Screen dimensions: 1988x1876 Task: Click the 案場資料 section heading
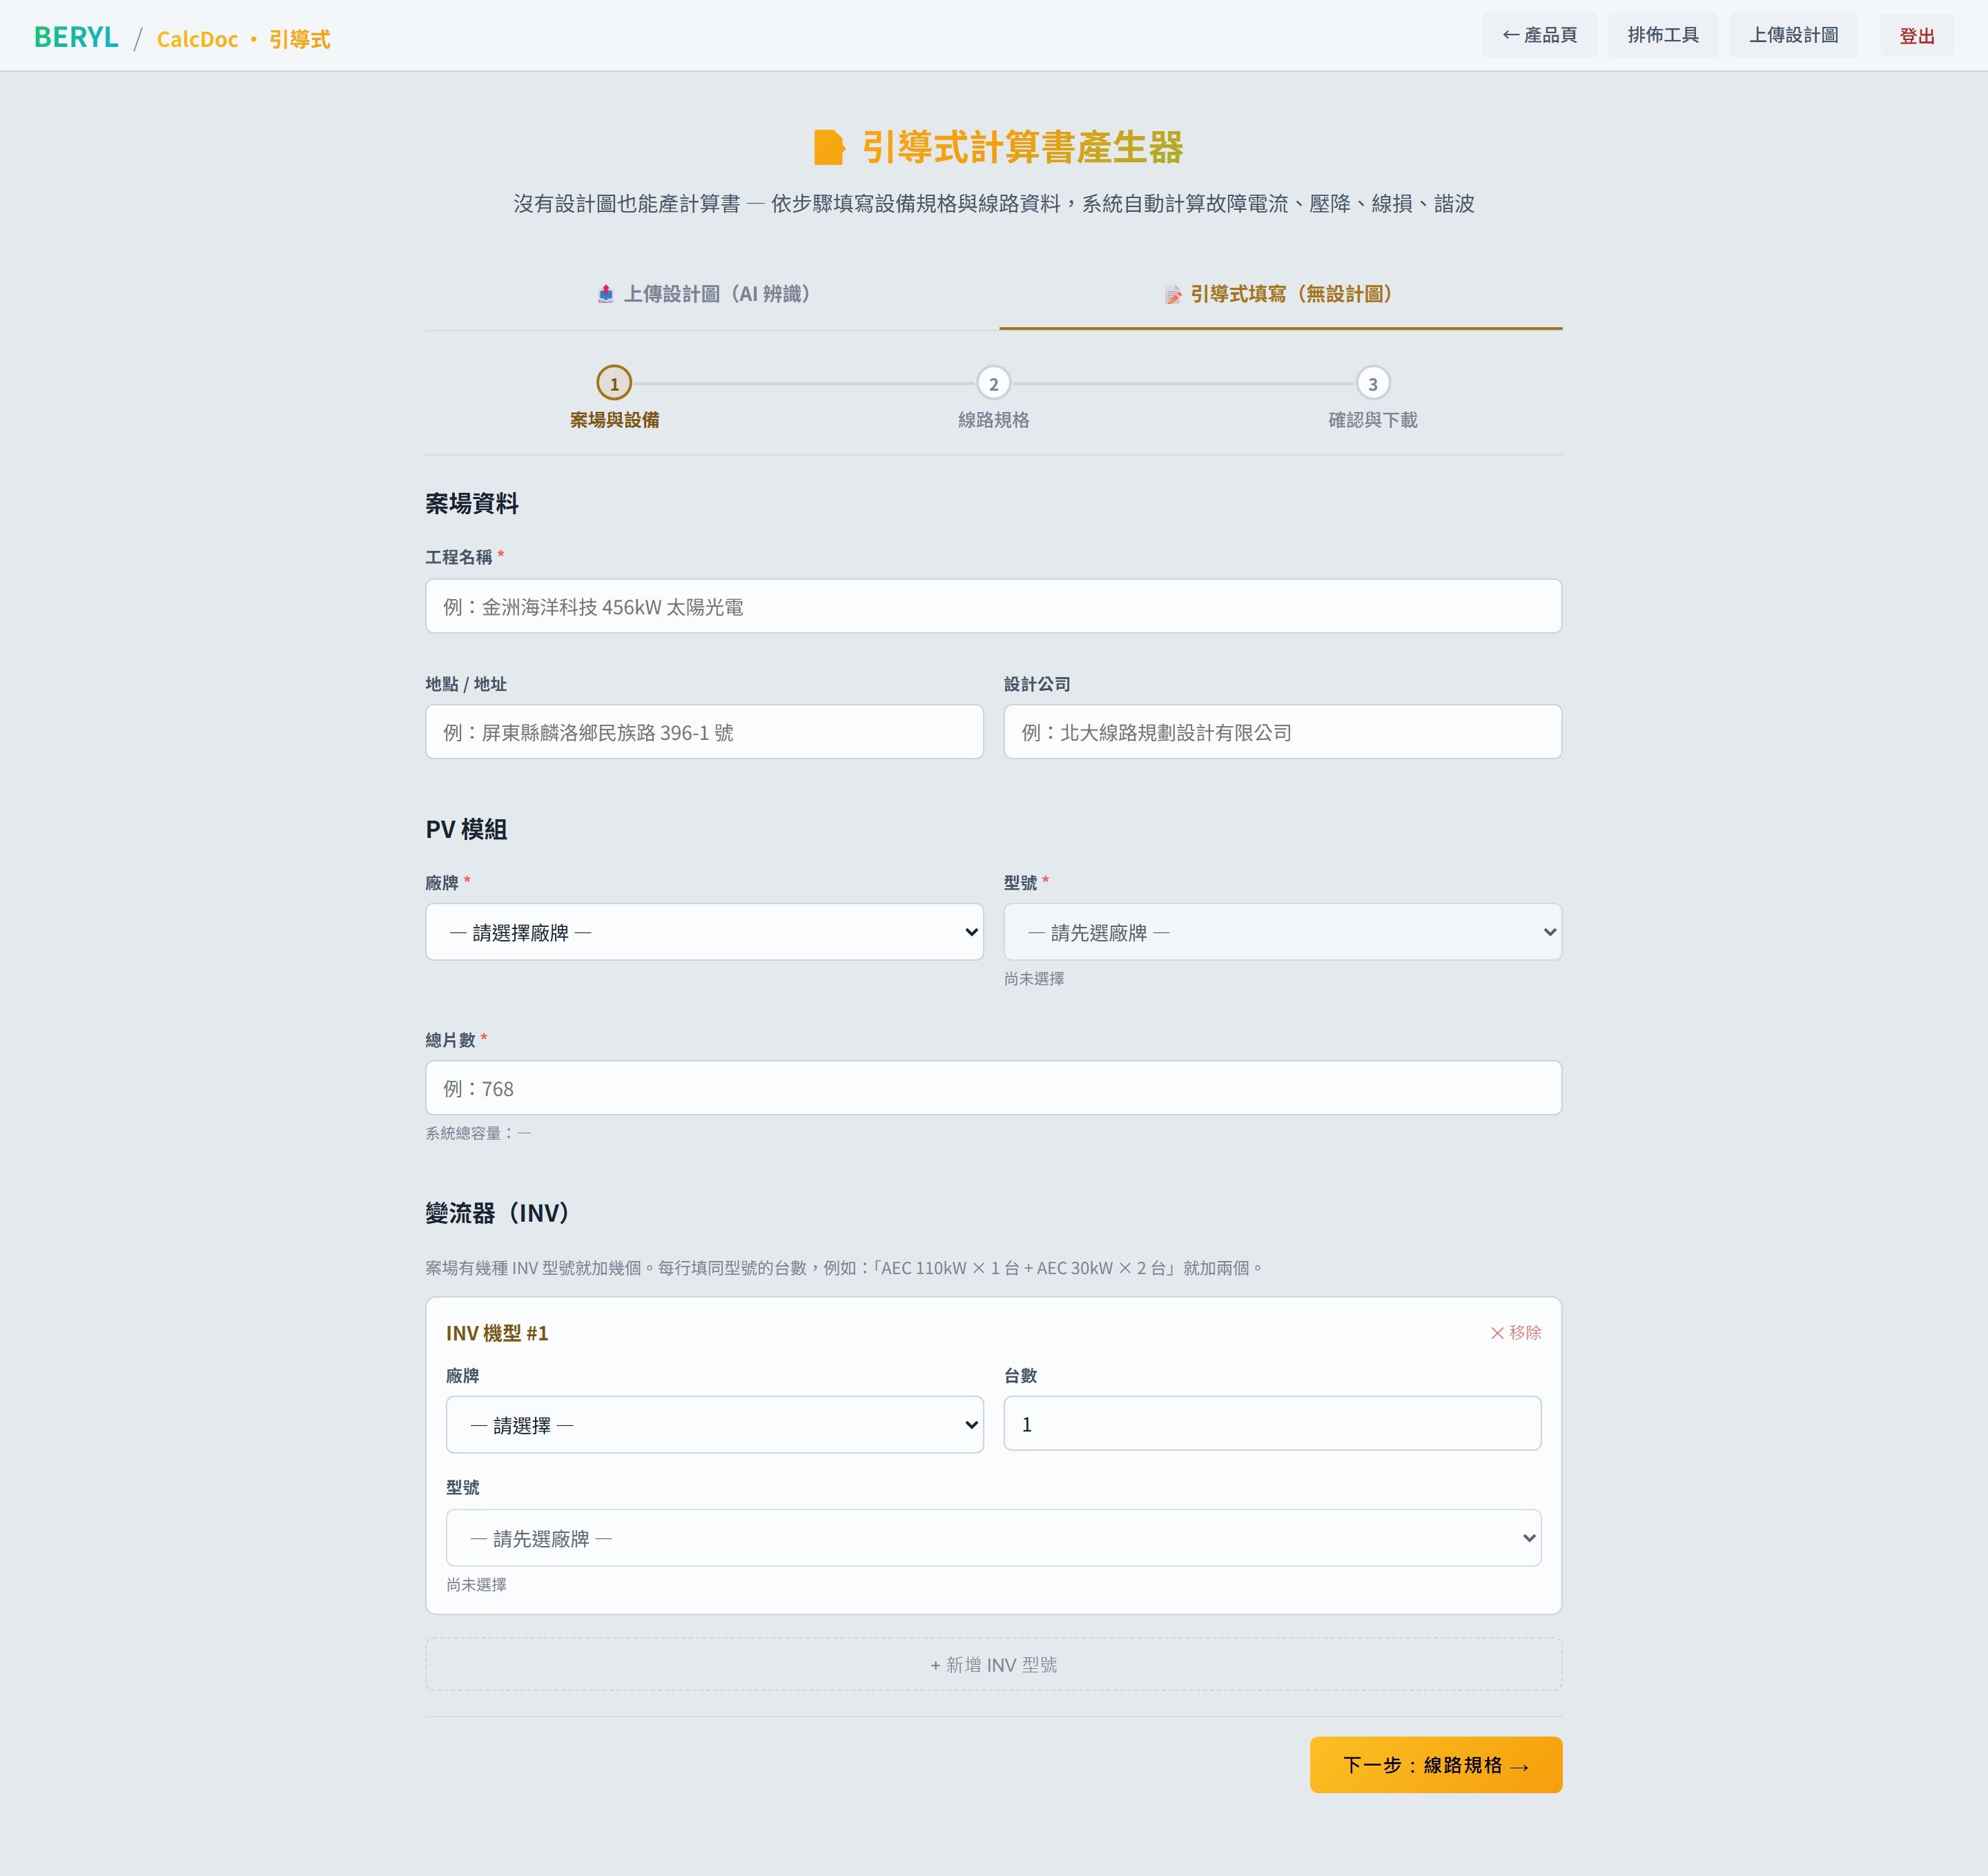472,504
